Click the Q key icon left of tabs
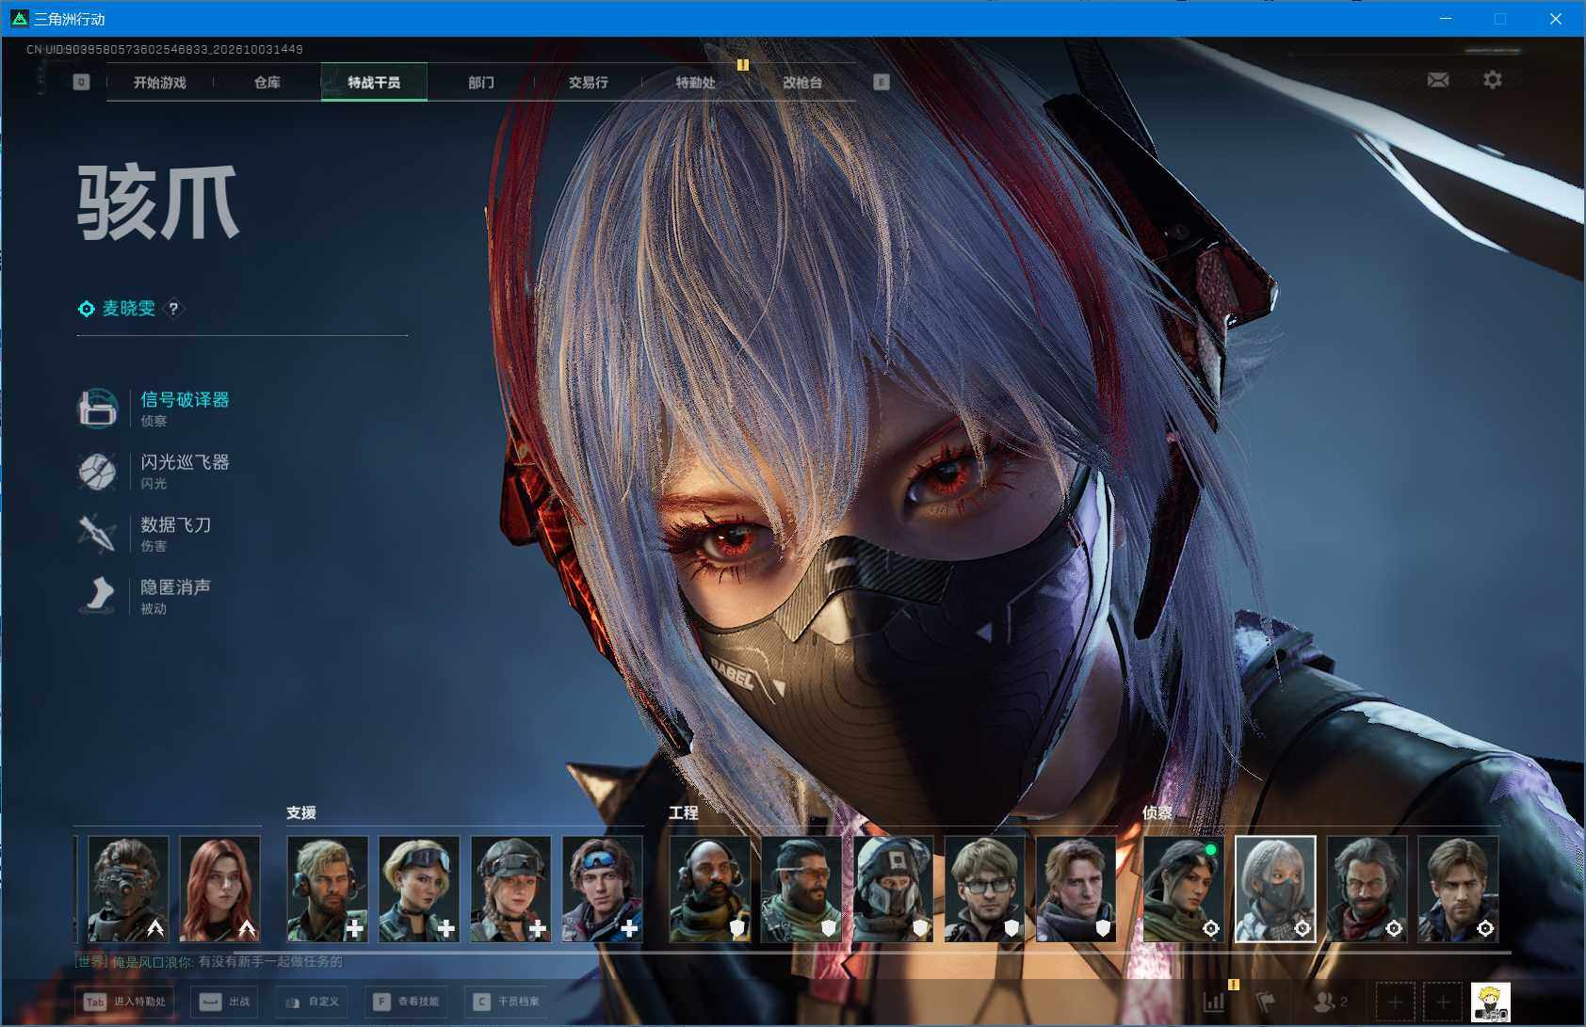Viewport: 1586px width, 1027px height. [81, 82]
